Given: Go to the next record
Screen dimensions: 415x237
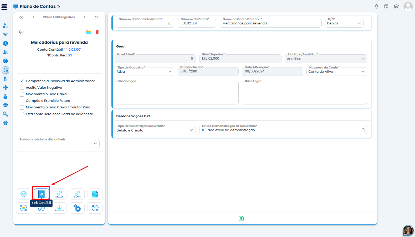Looking at the screenshot, I should (x=84, y=17).
